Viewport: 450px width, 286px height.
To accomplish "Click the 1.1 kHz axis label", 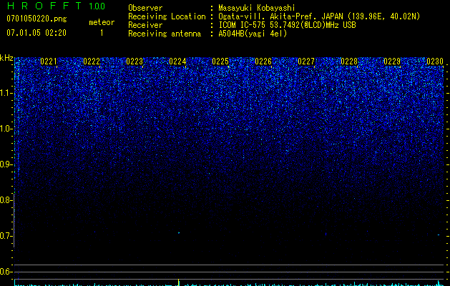I will 6,94.
